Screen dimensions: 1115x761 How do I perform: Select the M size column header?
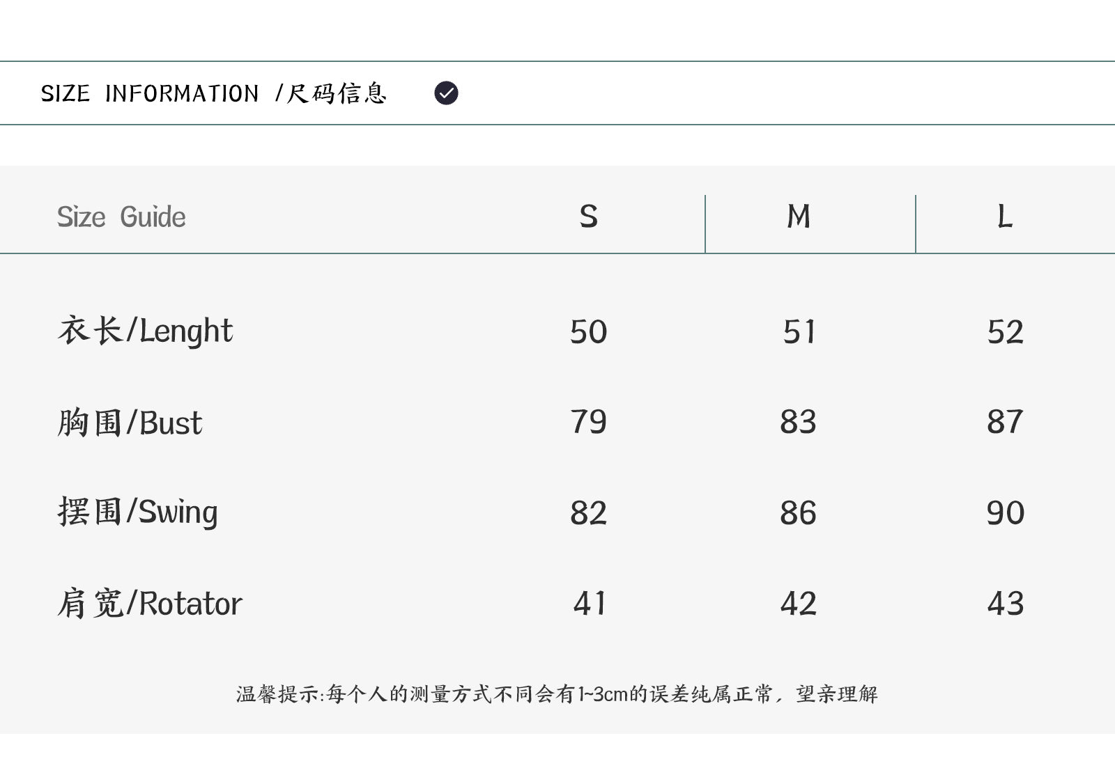coord(798,217)
